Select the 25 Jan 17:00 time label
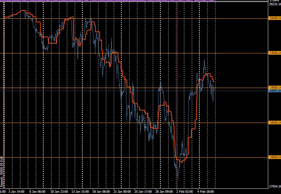 click(x=143, y=191)
